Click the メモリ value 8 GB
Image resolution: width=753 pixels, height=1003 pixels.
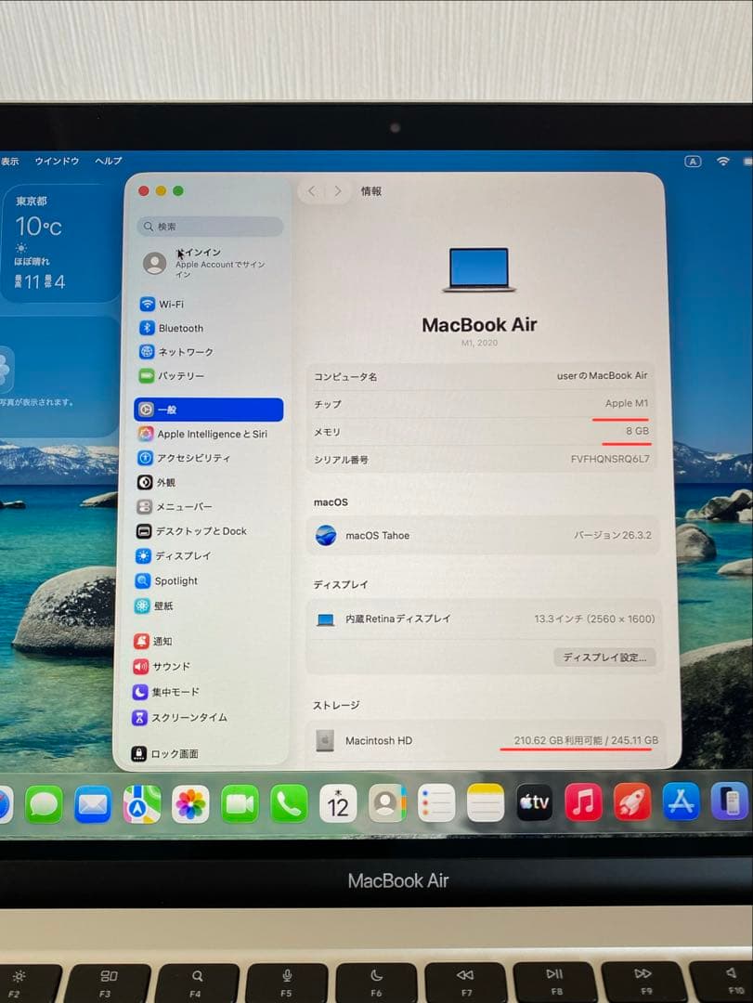pos(637,431)
